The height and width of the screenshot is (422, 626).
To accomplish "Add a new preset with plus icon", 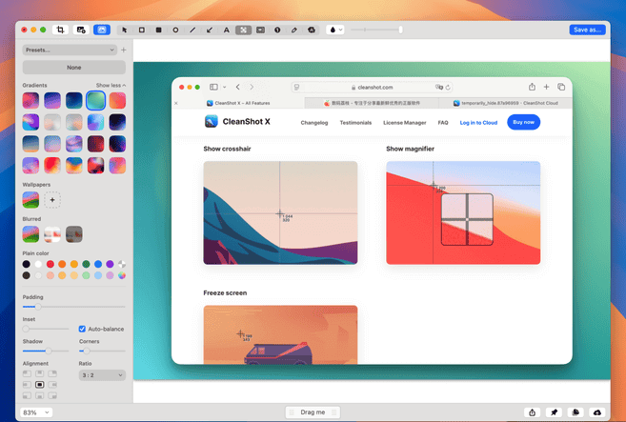I will 123,50.
